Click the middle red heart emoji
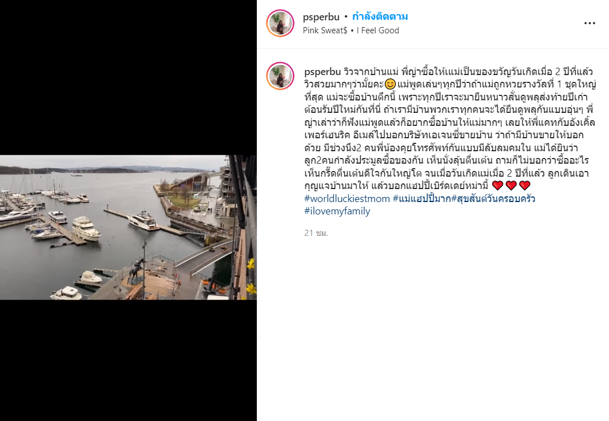The image size is (609, 421). coord(511,185)
